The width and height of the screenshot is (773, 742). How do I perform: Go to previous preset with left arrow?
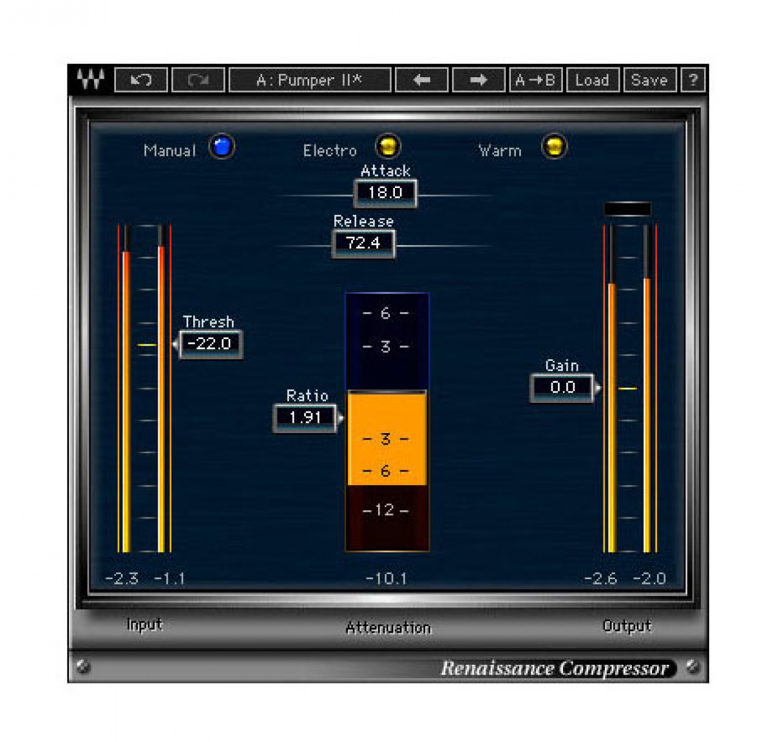[422, 80]
